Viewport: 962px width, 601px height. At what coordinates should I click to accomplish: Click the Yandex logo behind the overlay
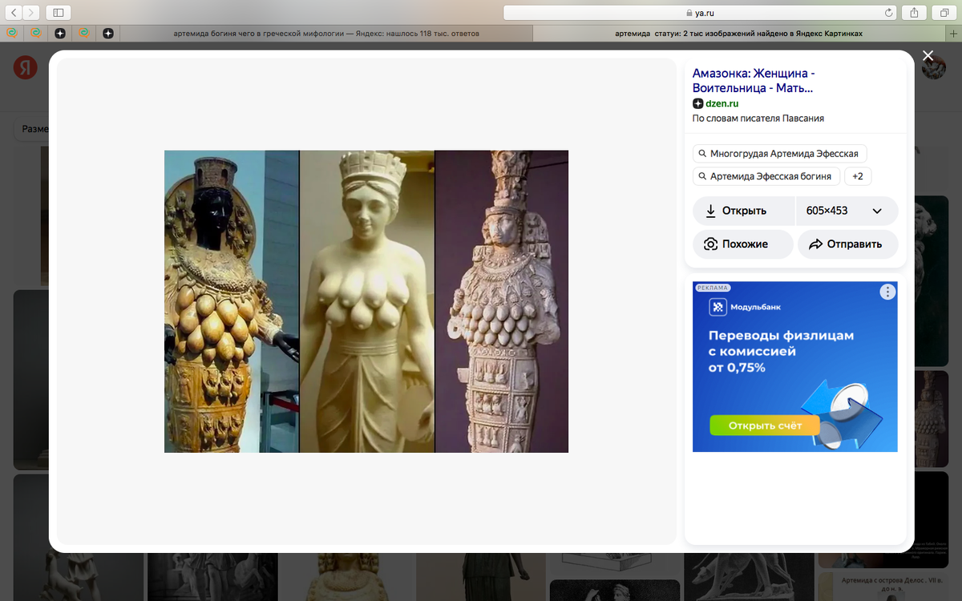click(25, 67)
